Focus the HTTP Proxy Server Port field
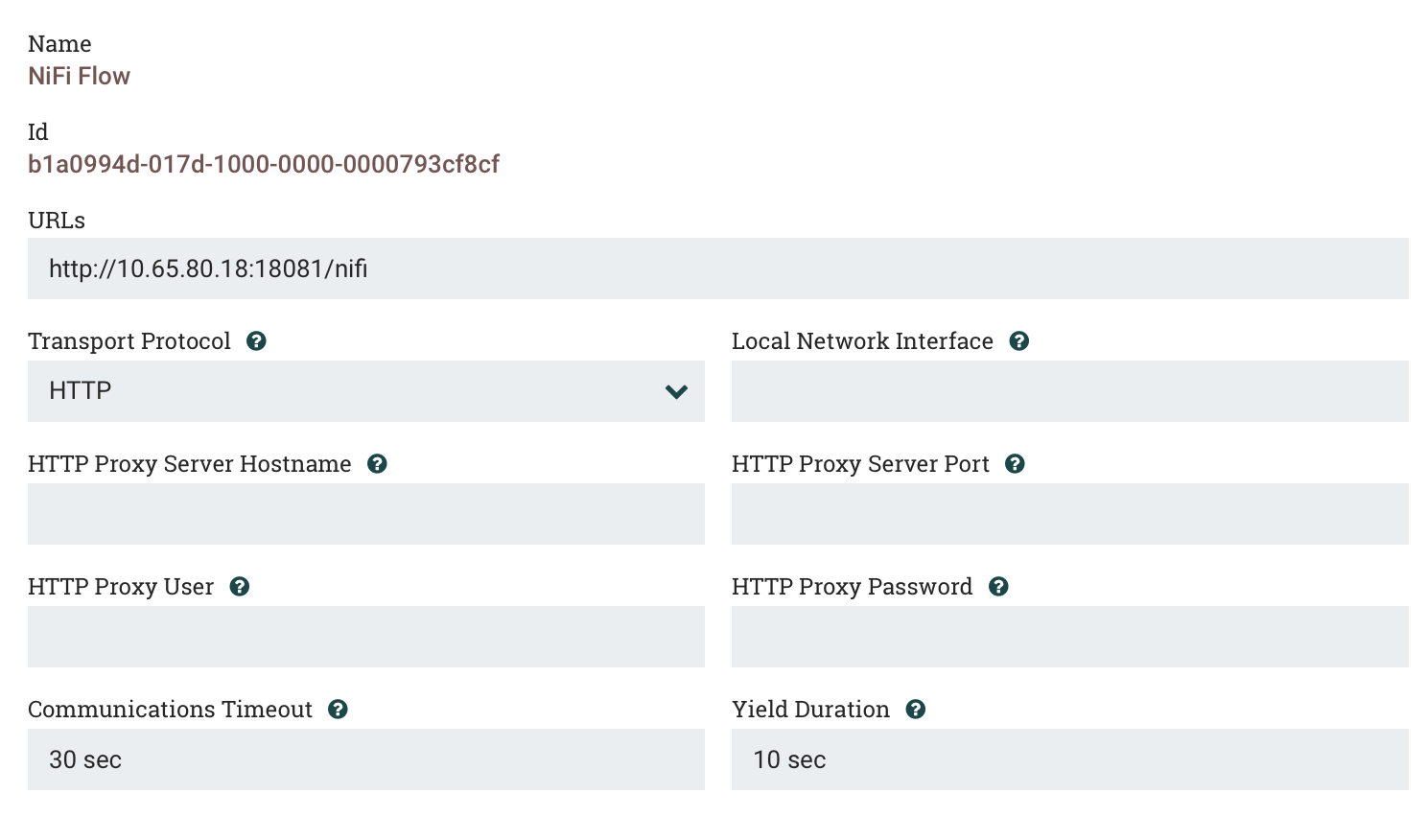The width and height of the screenshot is (1427, 817). [1070, 514]
